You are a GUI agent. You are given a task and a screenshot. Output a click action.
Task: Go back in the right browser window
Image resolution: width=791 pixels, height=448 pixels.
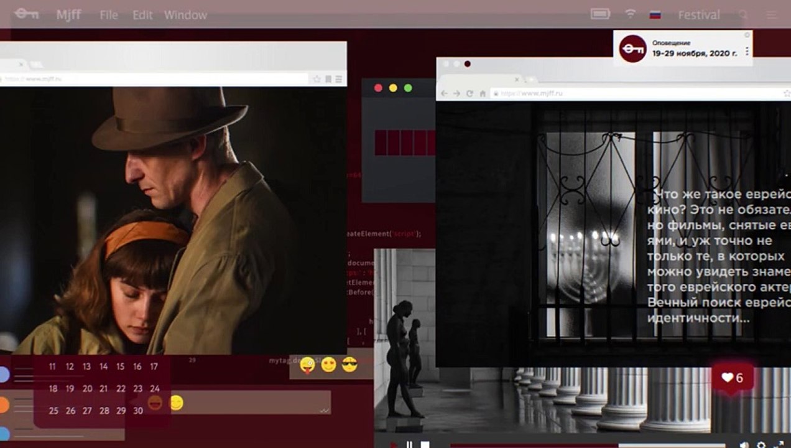click(x=443, y=93)
